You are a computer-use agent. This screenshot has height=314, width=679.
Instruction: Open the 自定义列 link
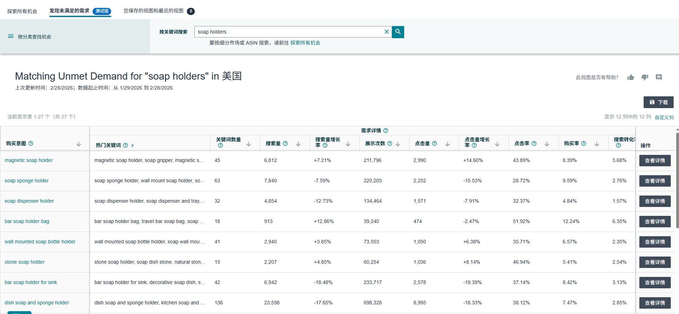664,117
